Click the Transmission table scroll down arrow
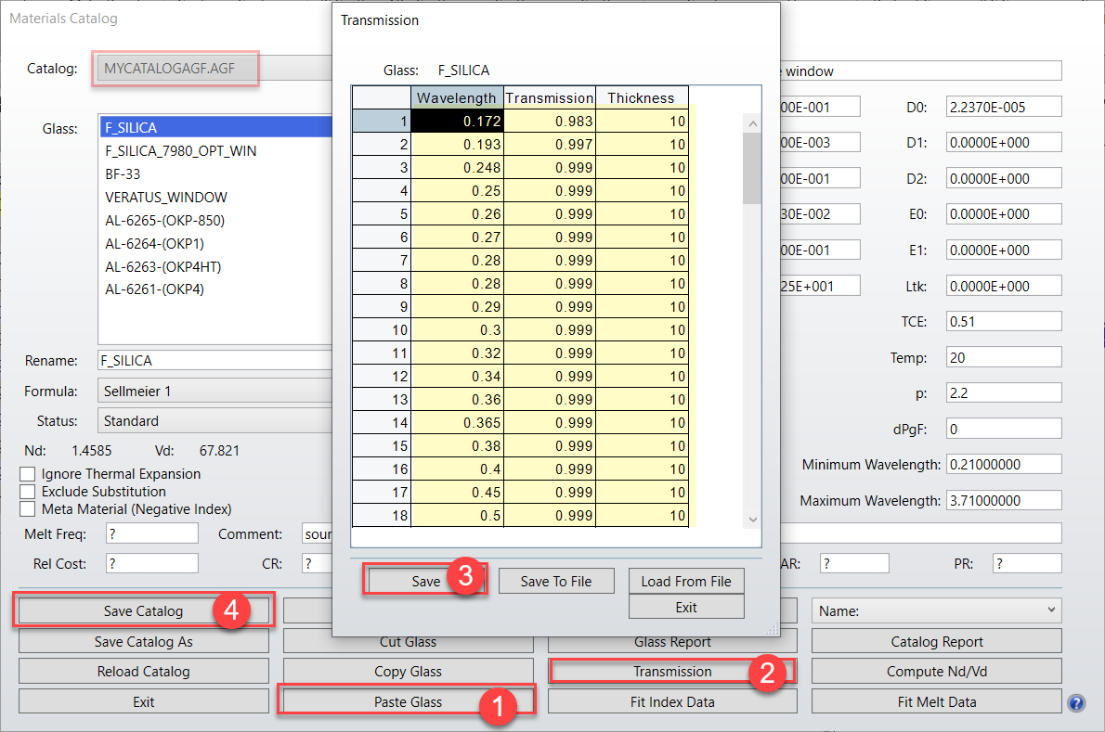The image size is (1105, 732). click(x=753, y=520)
